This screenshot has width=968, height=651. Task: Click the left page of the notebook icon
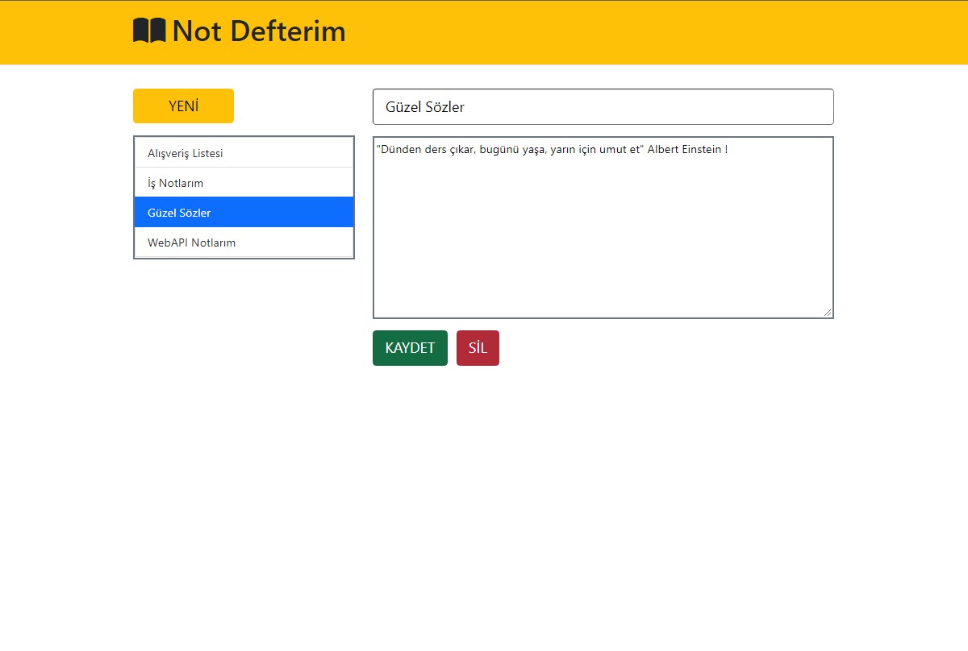click(142, 30)
